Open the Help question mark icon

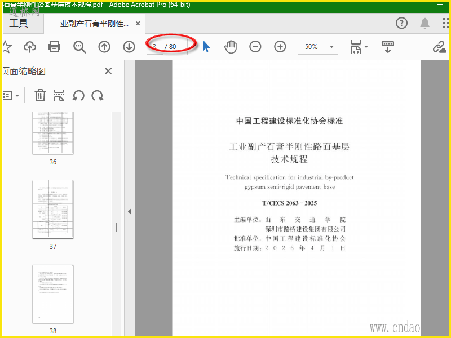tap(401, 23)
